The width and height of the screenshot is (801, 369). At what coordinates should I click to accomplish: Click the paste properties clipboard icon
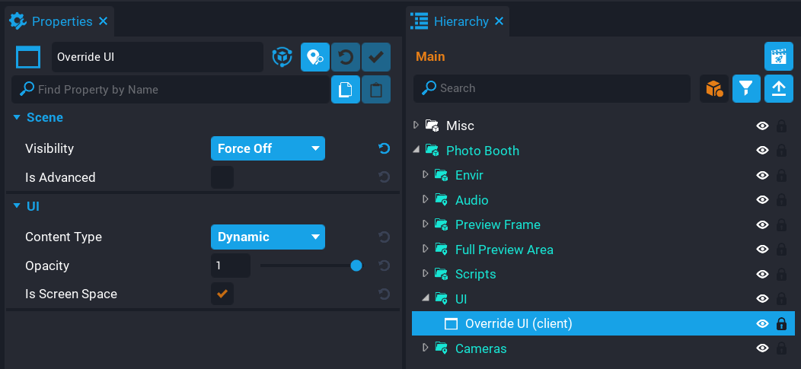coord(376,90)
